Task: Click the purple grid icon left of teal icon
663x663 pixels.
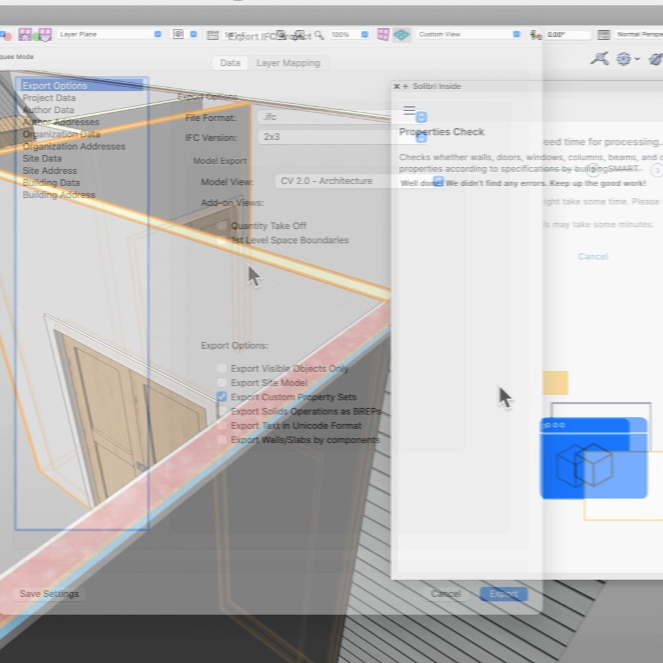Action: coord(383,34)
